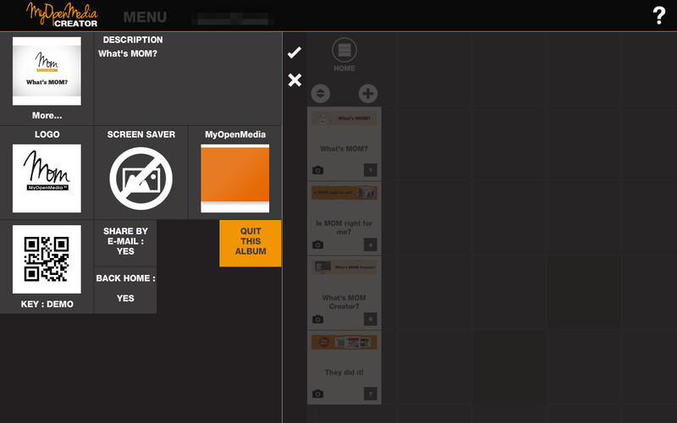This screenshot has width=677, height=423.
Task: Open the What's MOM? page card
Action: [x=344, y=144]
